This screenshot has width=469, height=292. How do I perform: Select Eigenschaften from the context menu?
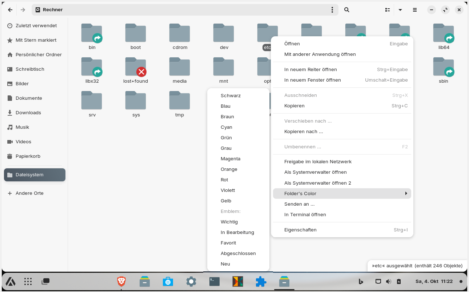tap(300, 230)
